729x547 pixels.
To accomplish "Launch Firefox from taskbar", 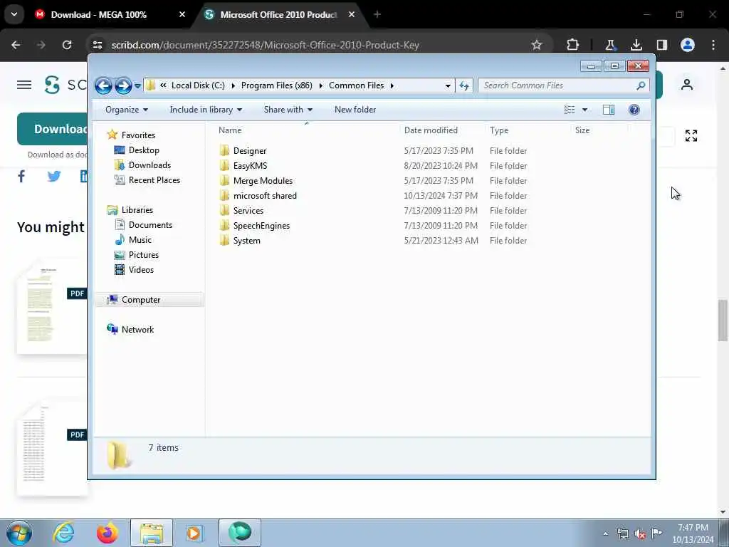I will [107, 533].
